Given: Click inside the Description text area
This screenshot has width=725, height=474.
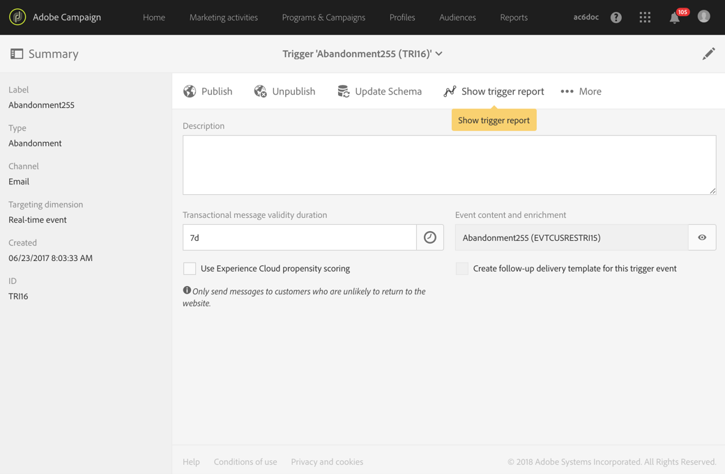Looking at the screenshot, I should pos(450,165).
